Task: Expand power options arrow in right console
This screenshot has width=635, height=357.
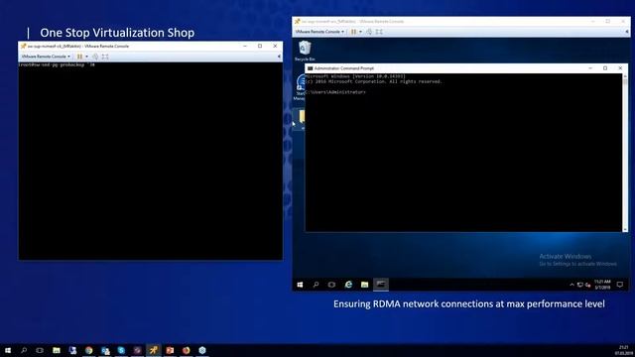Action: point(360,32)
